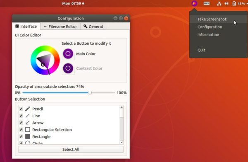
Task: Uncheck the Rectangle checkbox
Action: tap(21, 136)
